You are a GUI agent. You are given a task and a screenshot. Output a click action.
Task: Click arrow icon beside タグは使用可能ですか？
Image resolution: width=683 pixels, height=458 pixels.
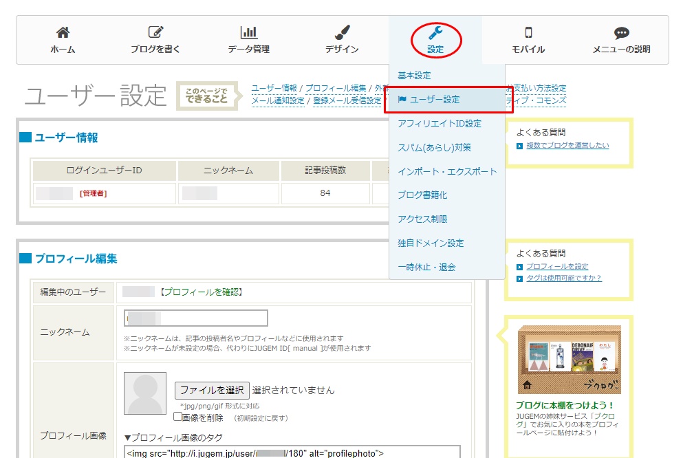519,279
